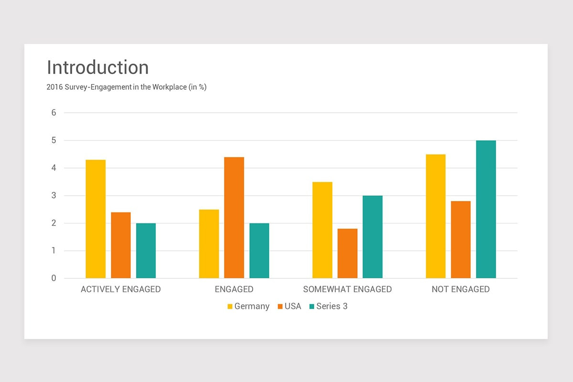Select the Series 3 legend label
The image size is (573, 382).
point(331,307)
